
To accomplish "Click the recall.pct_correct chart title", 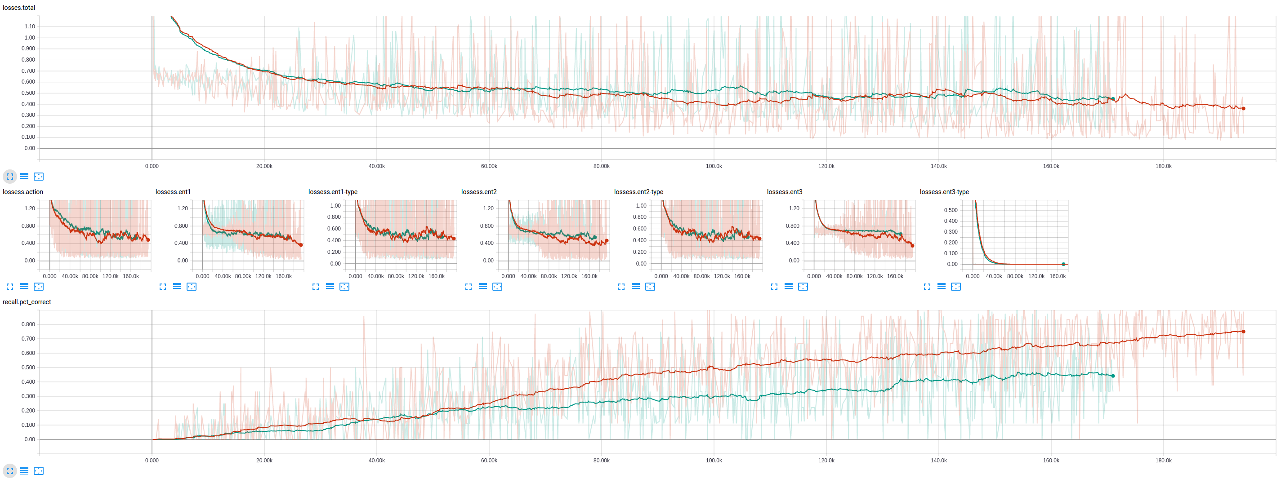I will tap(27, 302).
